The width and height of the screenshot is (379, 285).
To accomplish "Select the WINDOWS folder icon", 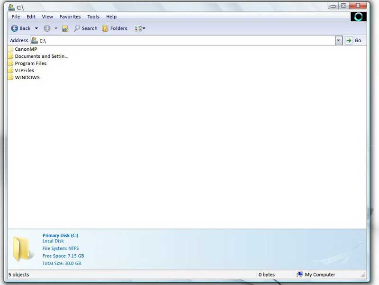I will [10, 77].
